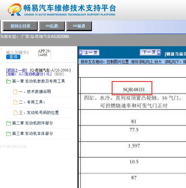Go to previous page with 上一页
Image resolution: width=186 pixels, height=188 pixels.
pyautogui.click(x=89, y=52)
